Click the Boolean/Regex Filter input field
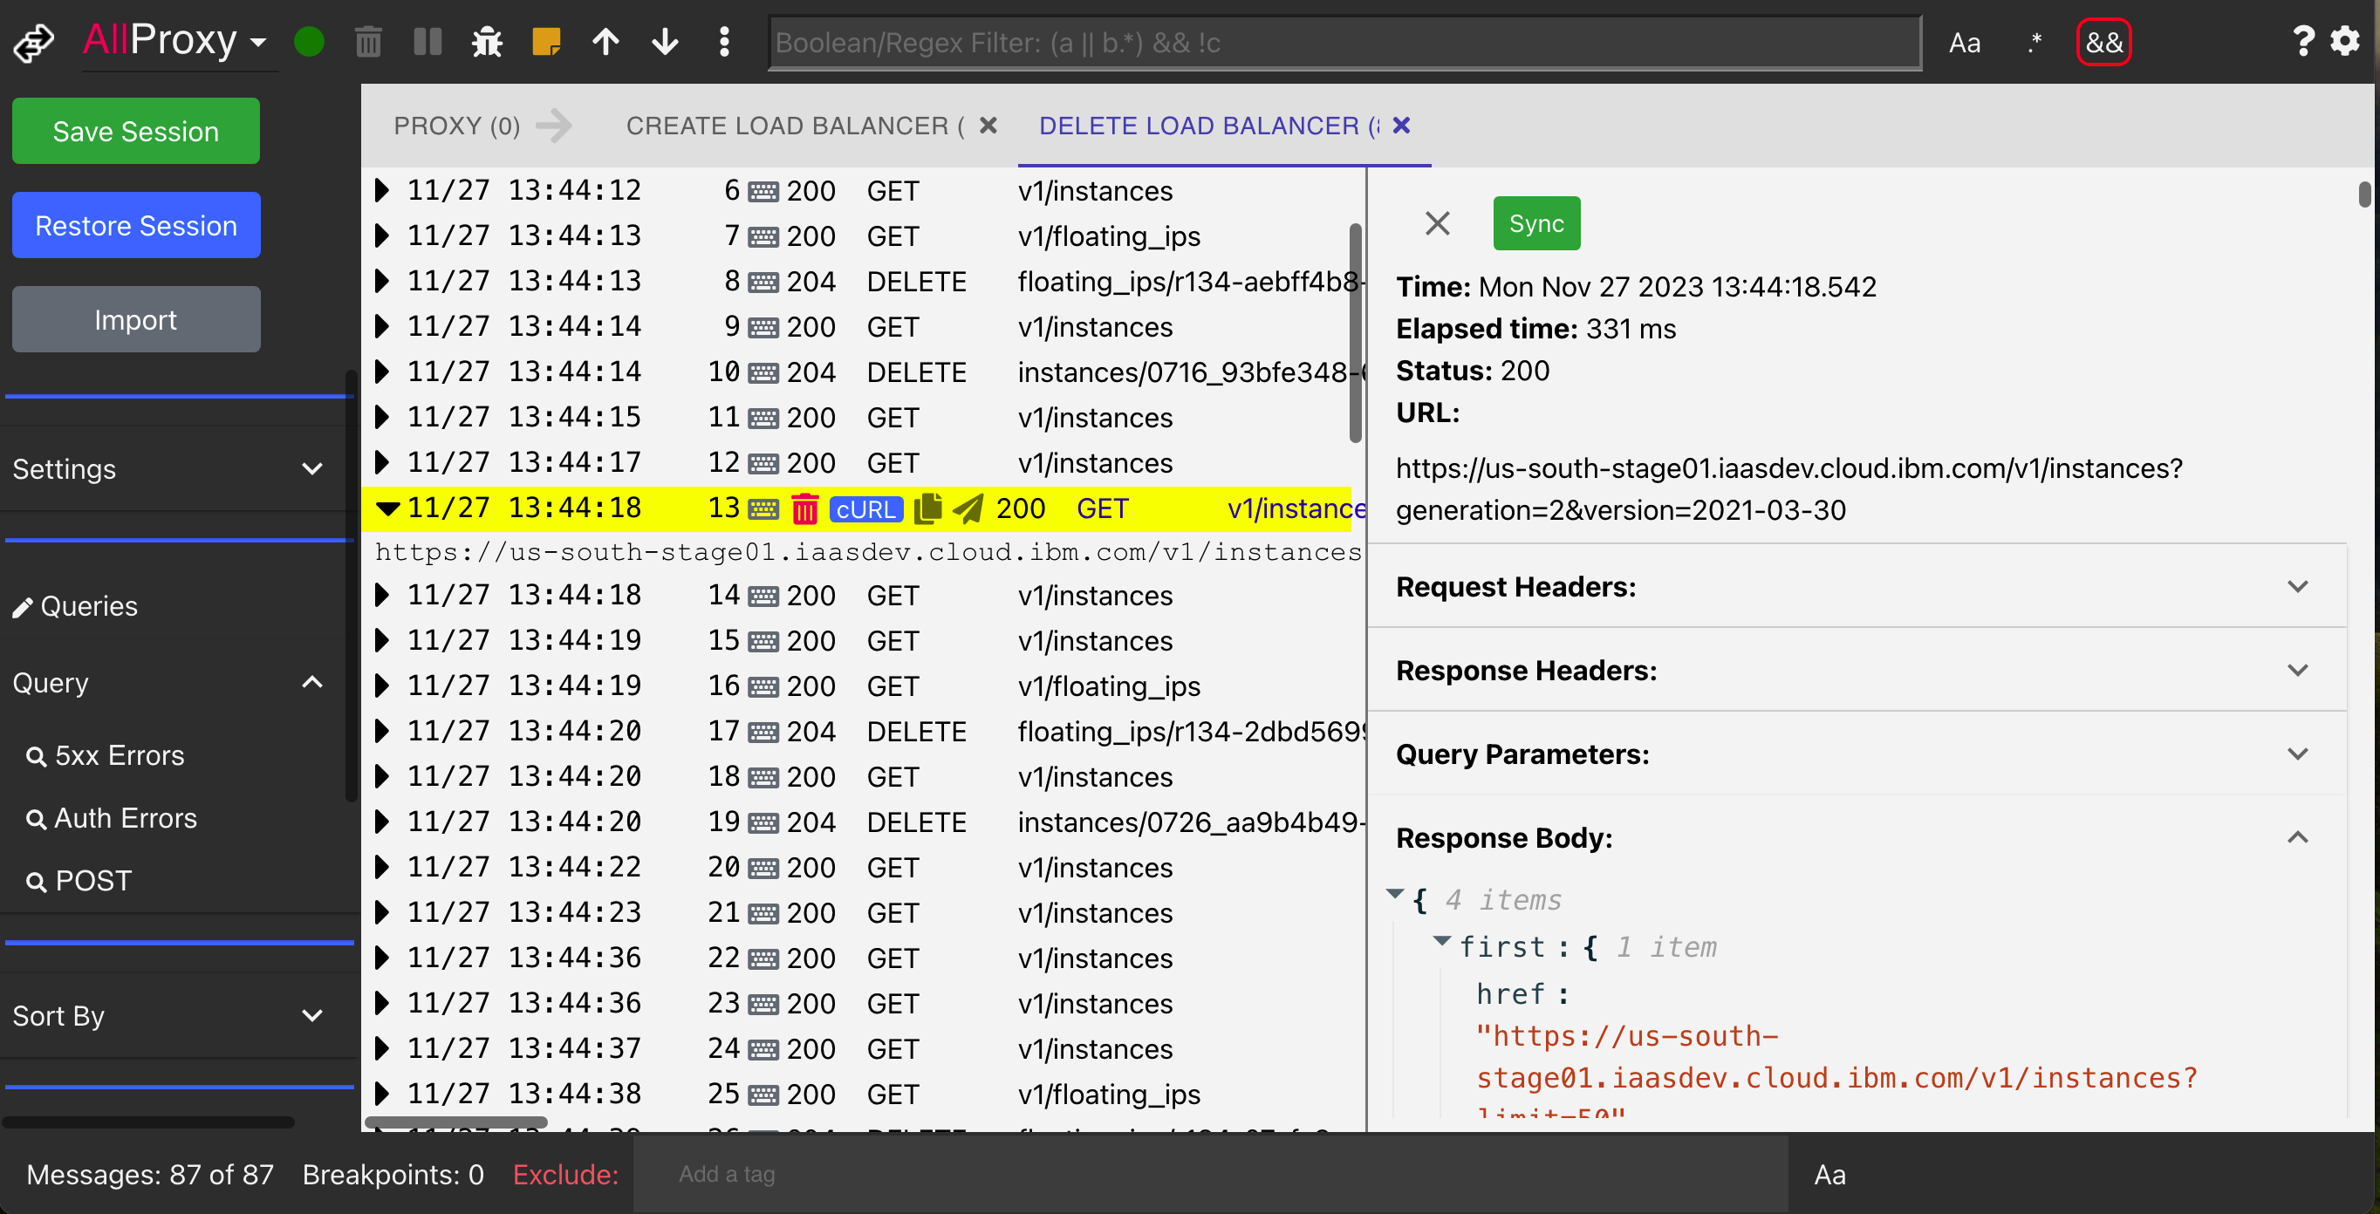The height and width of the screenshot is (1214, 2380). pyautogui.click(x=1344, y=43)
